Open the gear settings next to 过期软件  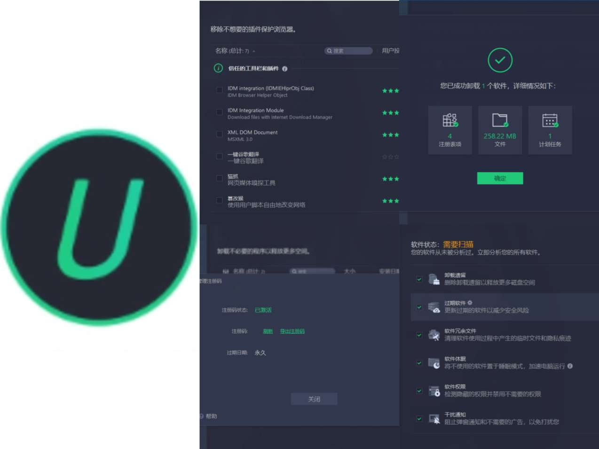coord(470,303)
